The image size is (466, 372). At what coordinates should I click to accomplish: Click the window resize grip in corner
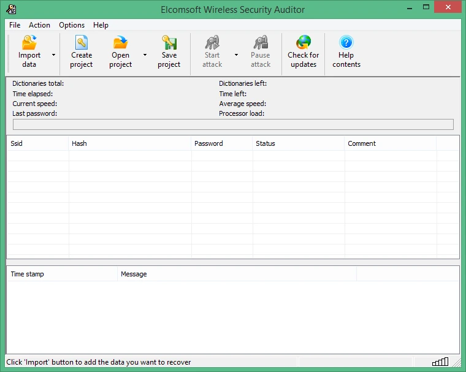tap(457, 363)
